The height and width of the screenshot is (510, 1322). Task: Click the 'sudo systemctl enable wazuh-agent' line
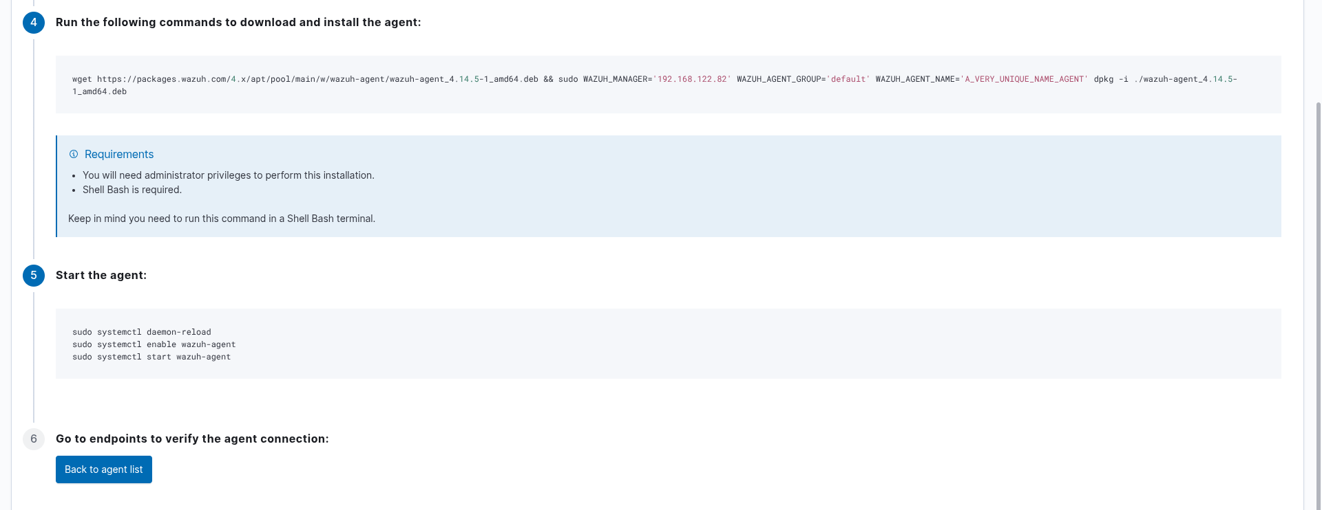tap(154, 344)
